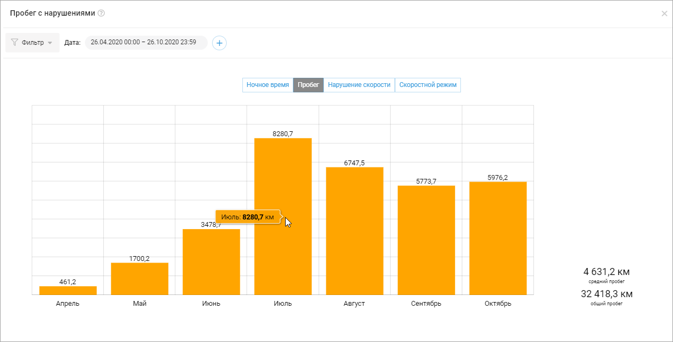This screenshot has height=342, width=673.
Task: Click the Апрель axis label
Action: pyautogui.click(x=68, y=304)
